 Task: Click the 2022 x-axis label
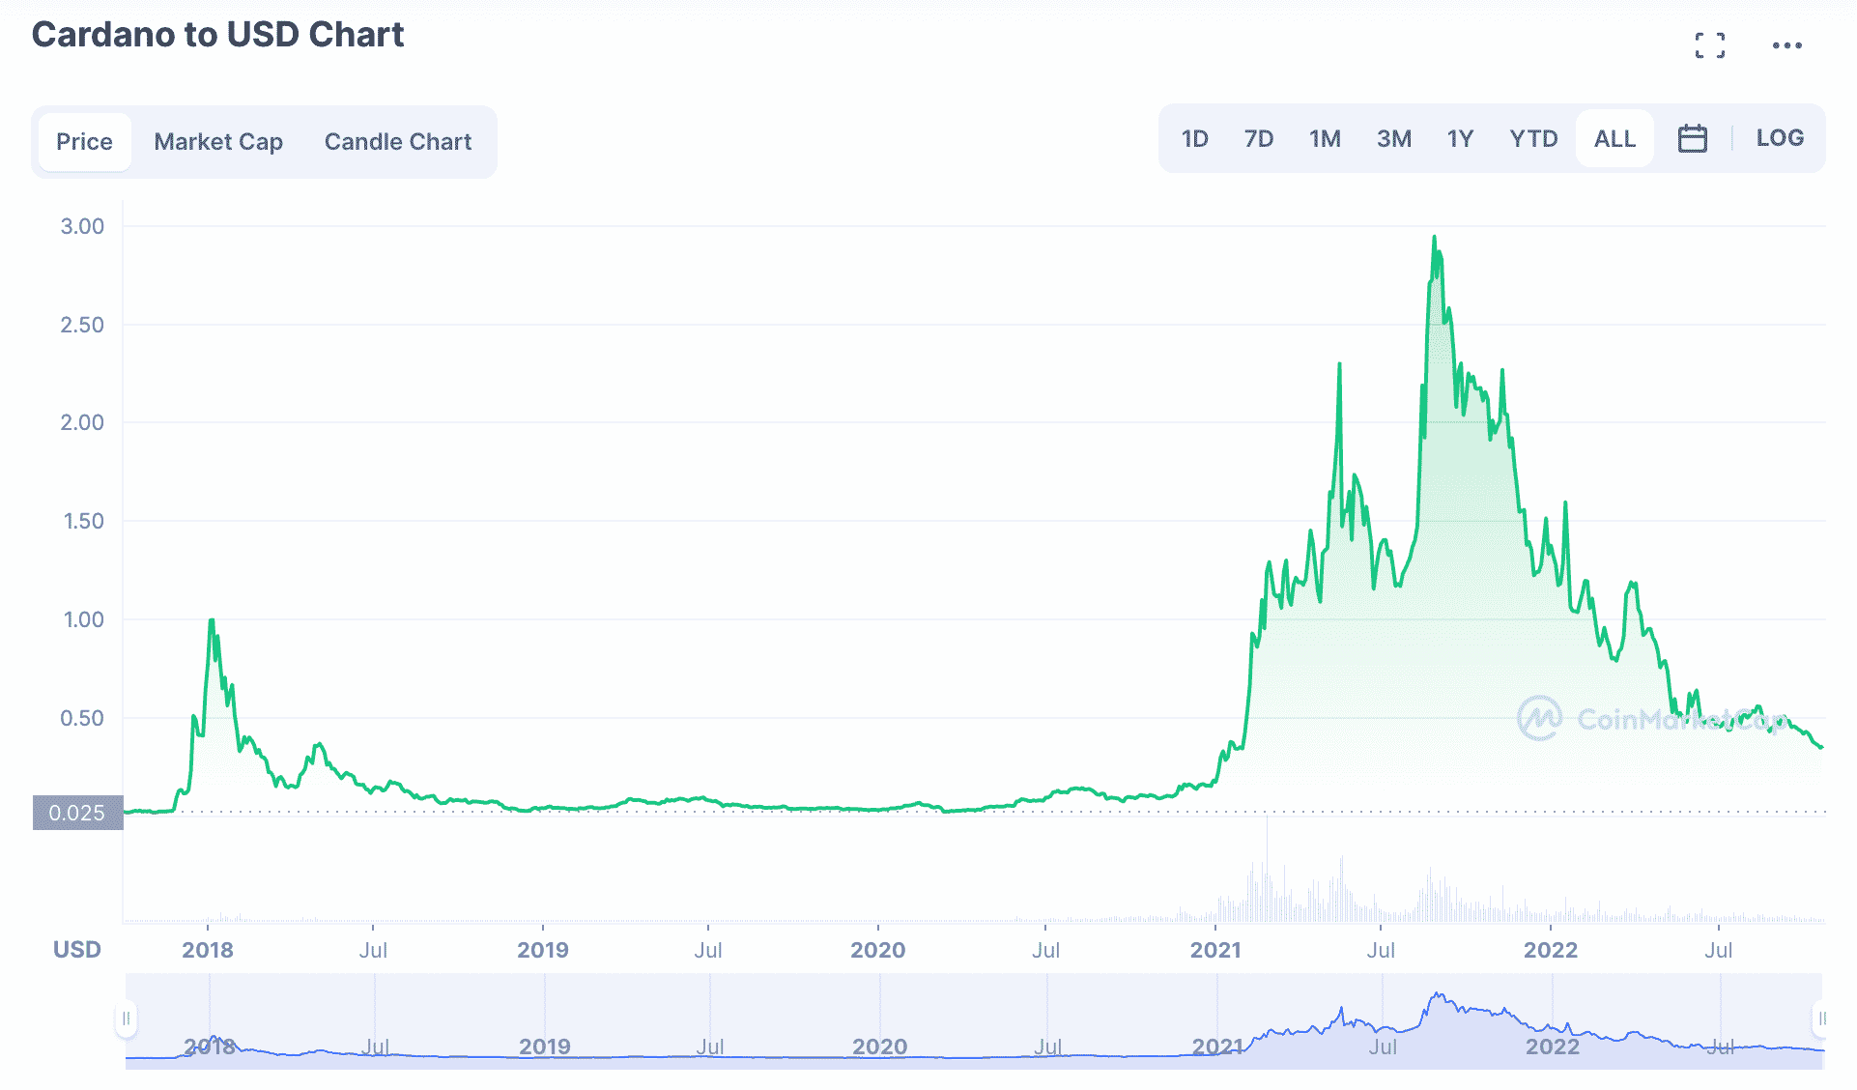coord(1551,950)
